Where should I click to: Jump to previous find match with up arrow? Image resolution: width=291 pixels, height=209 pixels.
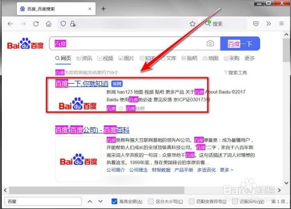click(x=90, y=201)
